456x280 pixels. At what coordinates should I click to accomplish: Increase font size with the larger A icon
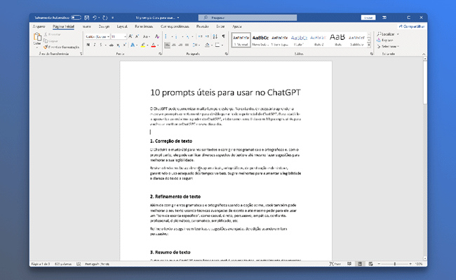[130, 36]
